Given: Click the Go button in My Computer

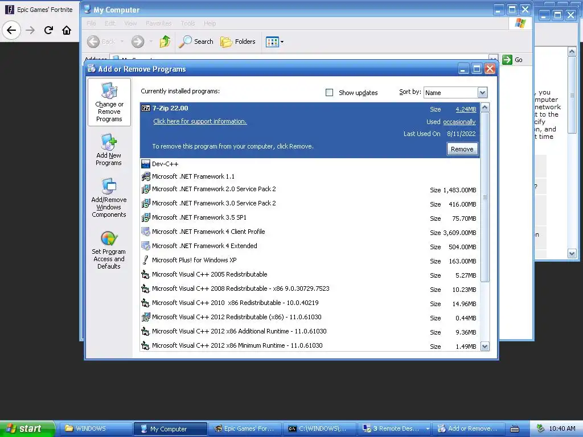Looking at the screenshot, I should tap(512, 60).
